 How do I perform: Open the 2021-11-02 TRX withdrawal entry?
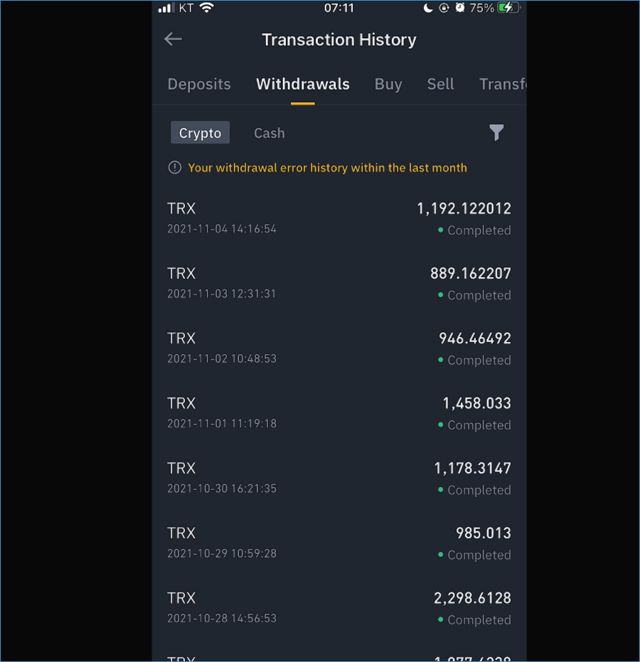click(x=339, y=348)
